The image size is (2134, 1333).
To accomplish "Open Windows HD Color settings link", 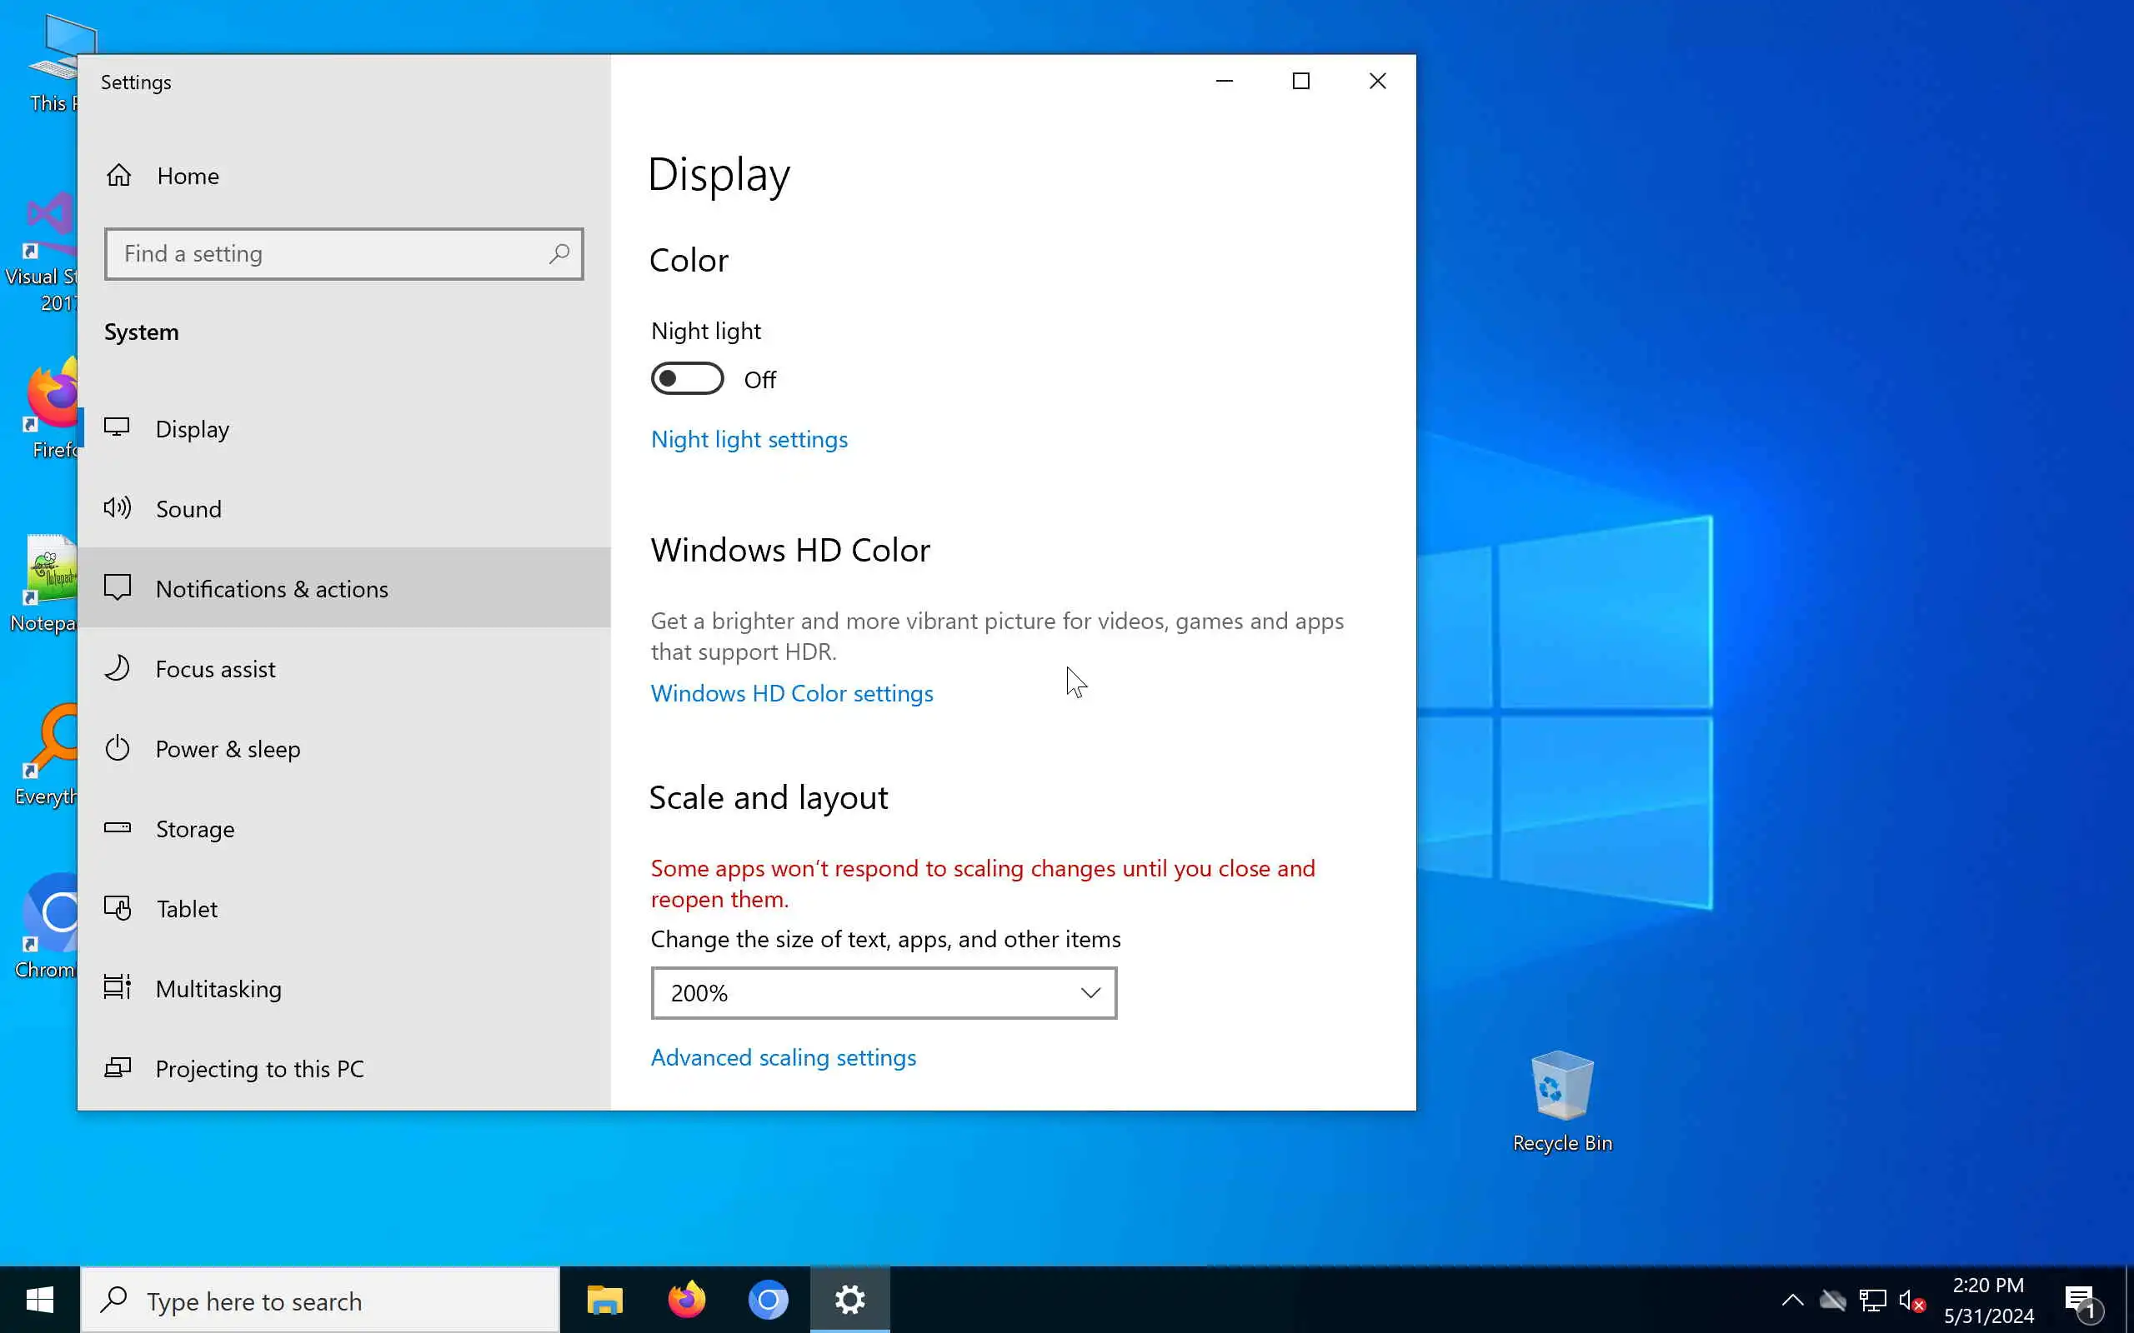I will [791, 693].
